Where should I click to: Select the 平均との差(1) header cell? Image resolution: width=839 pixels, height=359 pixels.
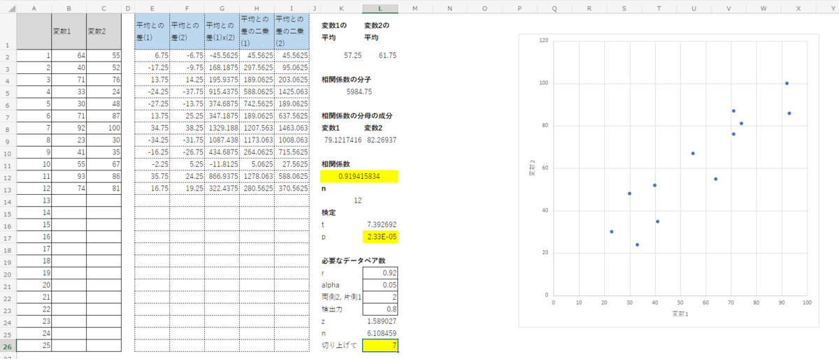point(152,32)
